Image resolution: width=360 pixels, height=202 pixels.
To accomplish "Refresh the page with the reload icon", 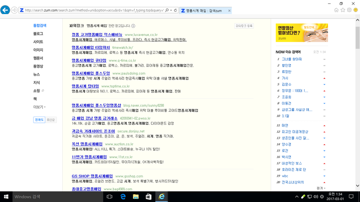I will pos(176,10).
